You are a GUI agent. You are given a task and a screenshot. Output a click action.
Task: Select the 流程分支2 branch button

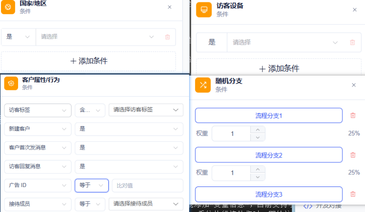coord(268,155)
